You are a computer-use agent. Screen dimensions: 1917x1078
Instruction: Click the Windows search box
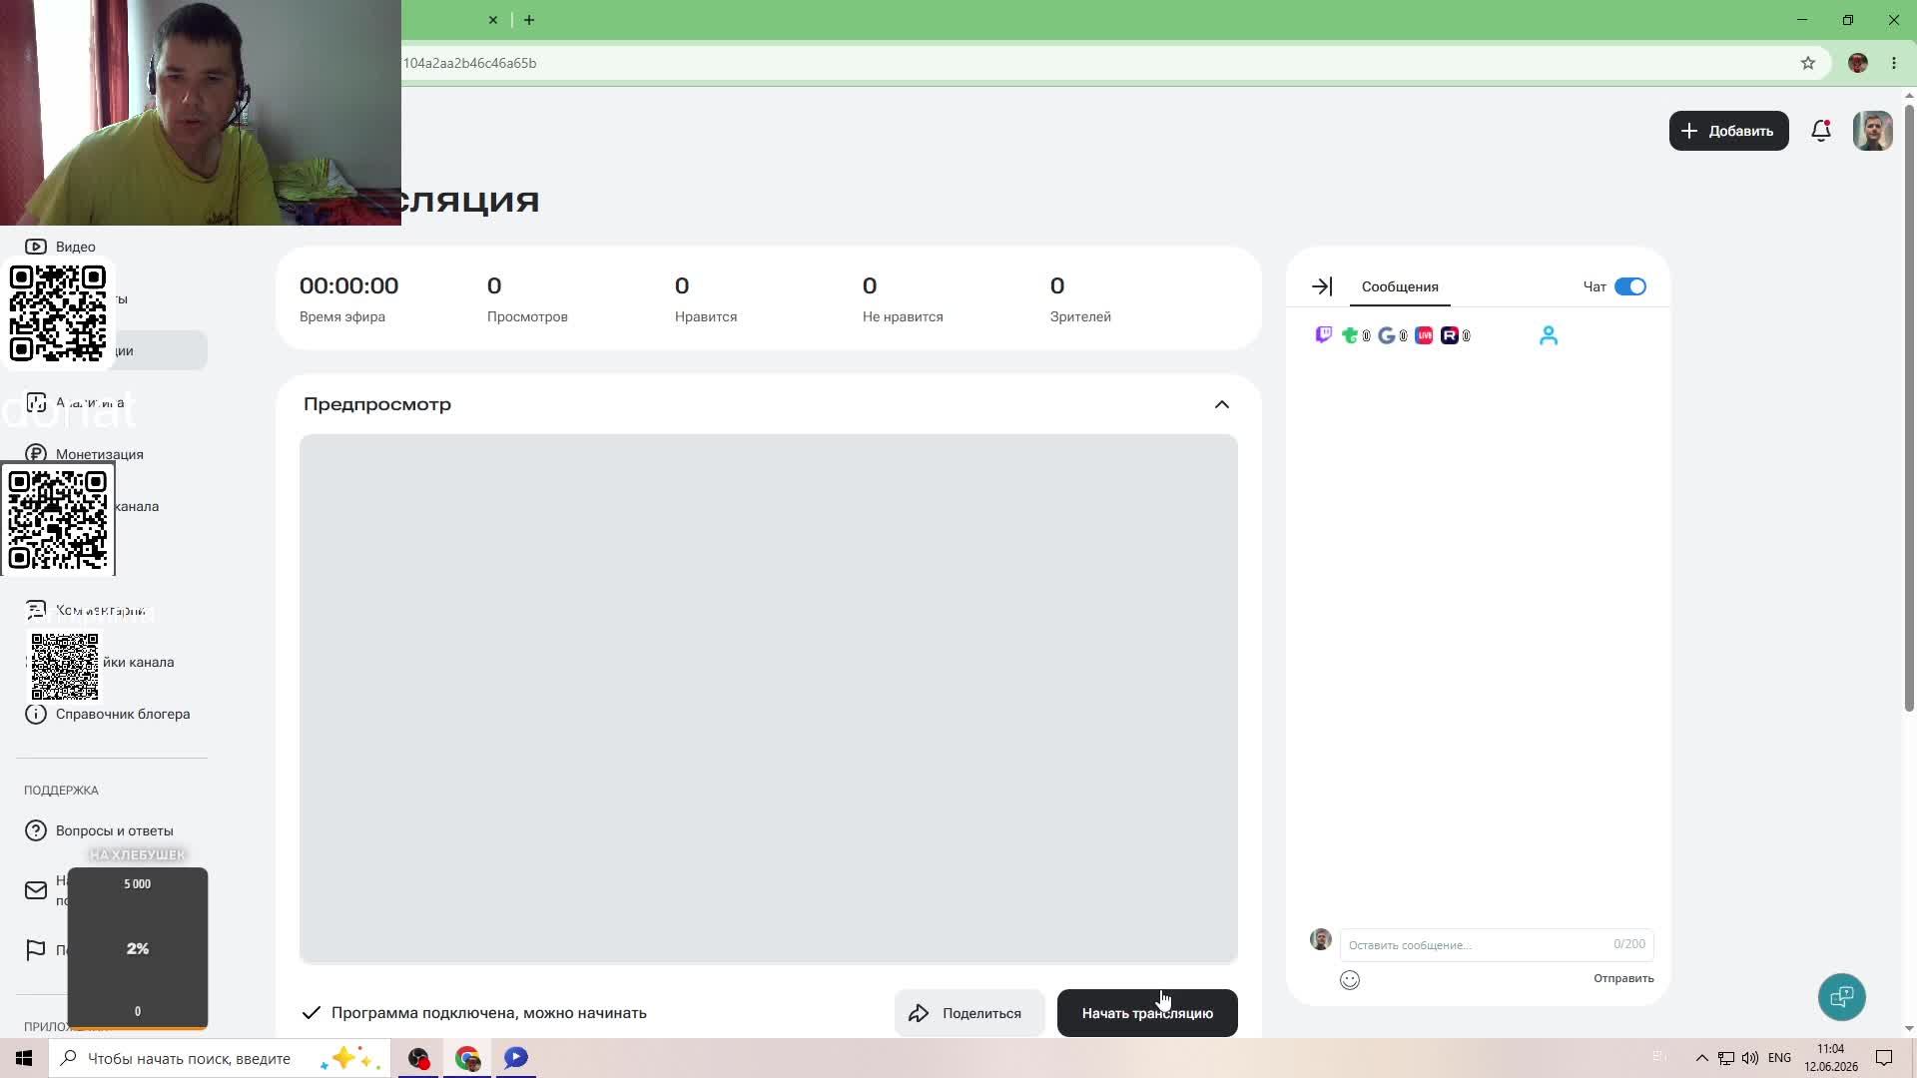click(218, 1058)
